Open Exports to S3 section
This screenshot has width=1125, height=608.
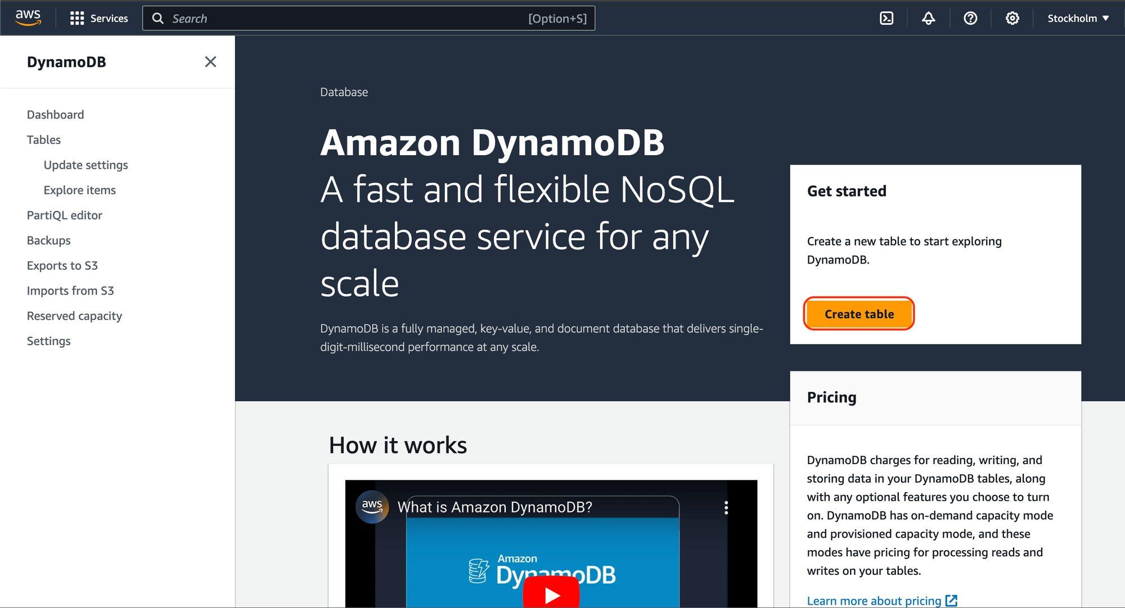click(x=64, y=266)
